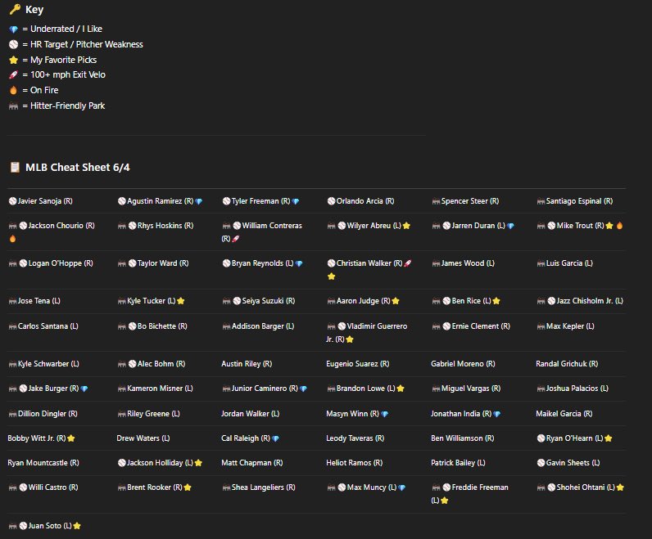Click the fire icon under Jackson Chourio

[12, 239]
